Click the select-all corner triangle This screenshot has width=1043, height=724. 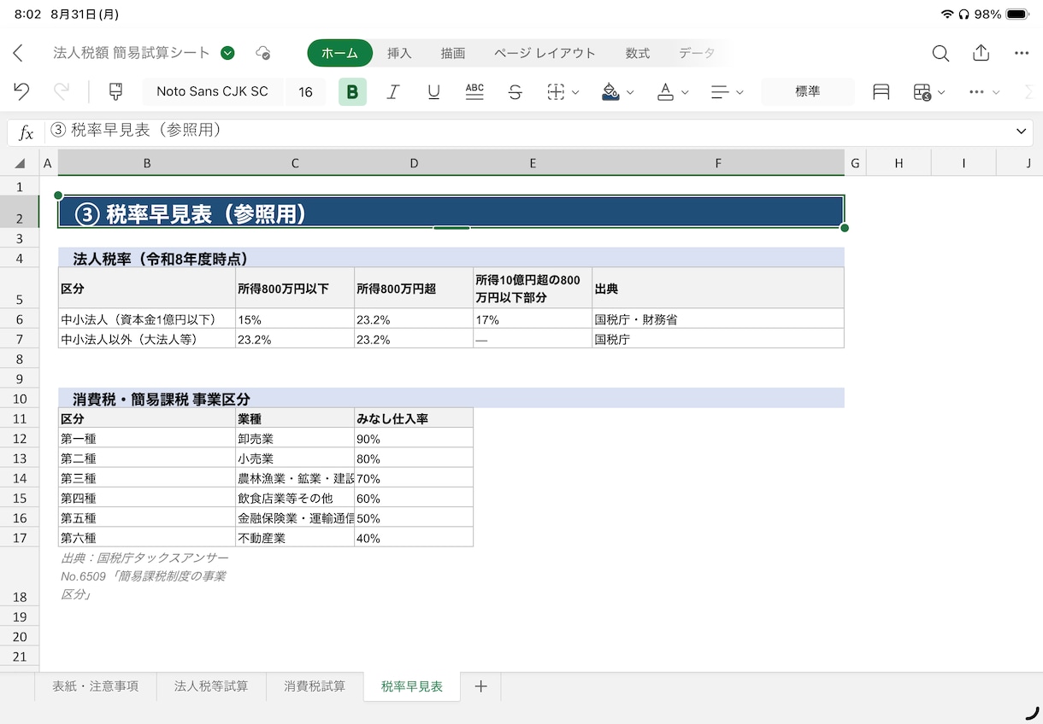click(20, 163)
